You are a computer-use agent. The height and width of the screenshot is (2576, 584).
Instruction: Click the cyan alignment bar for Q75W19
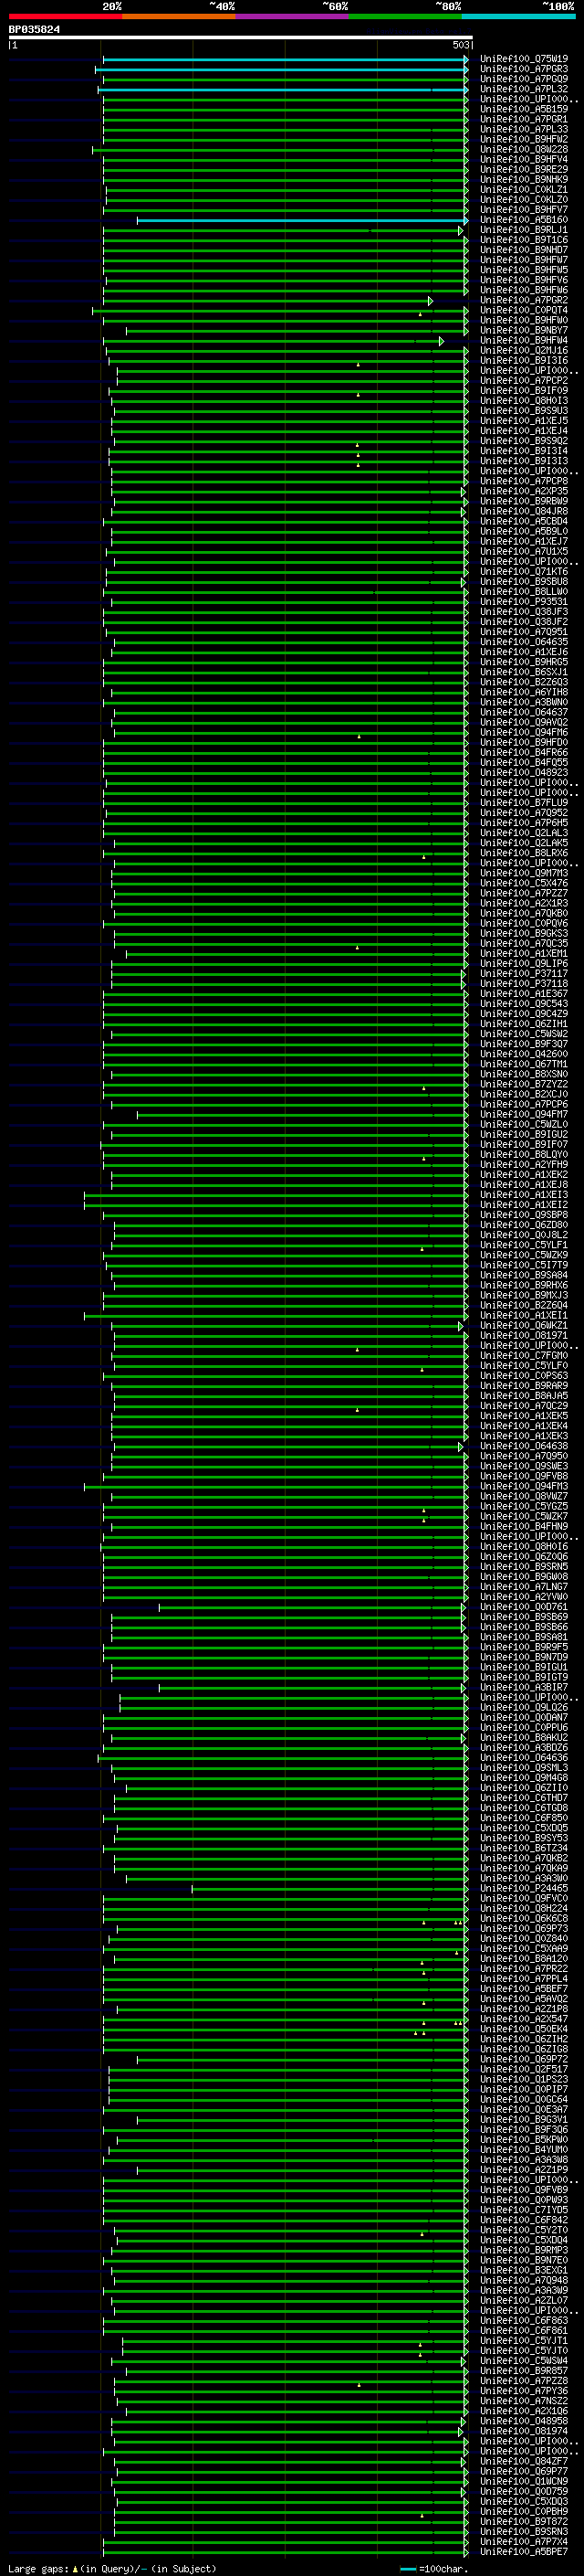[x=285, y=60]
